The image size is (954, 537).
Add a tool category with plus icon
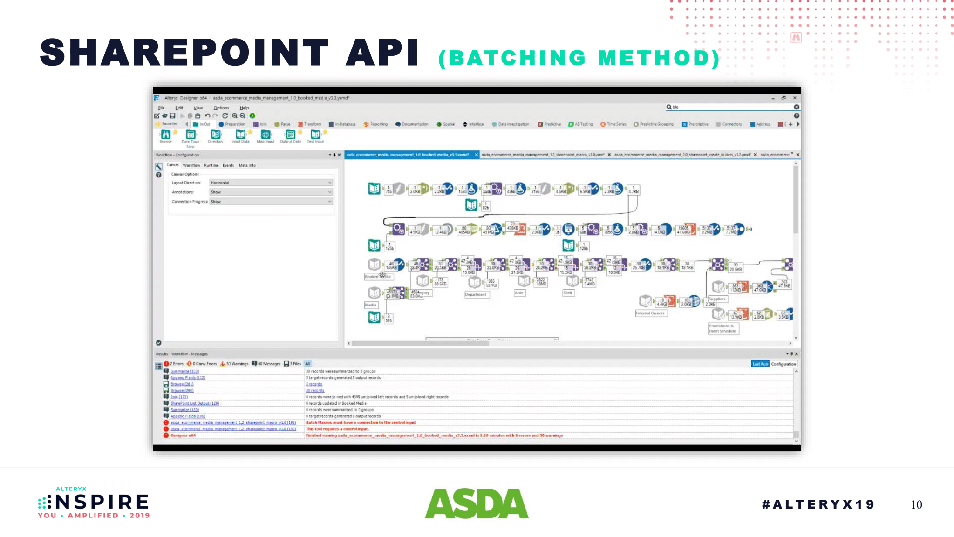tap(790, 124)
